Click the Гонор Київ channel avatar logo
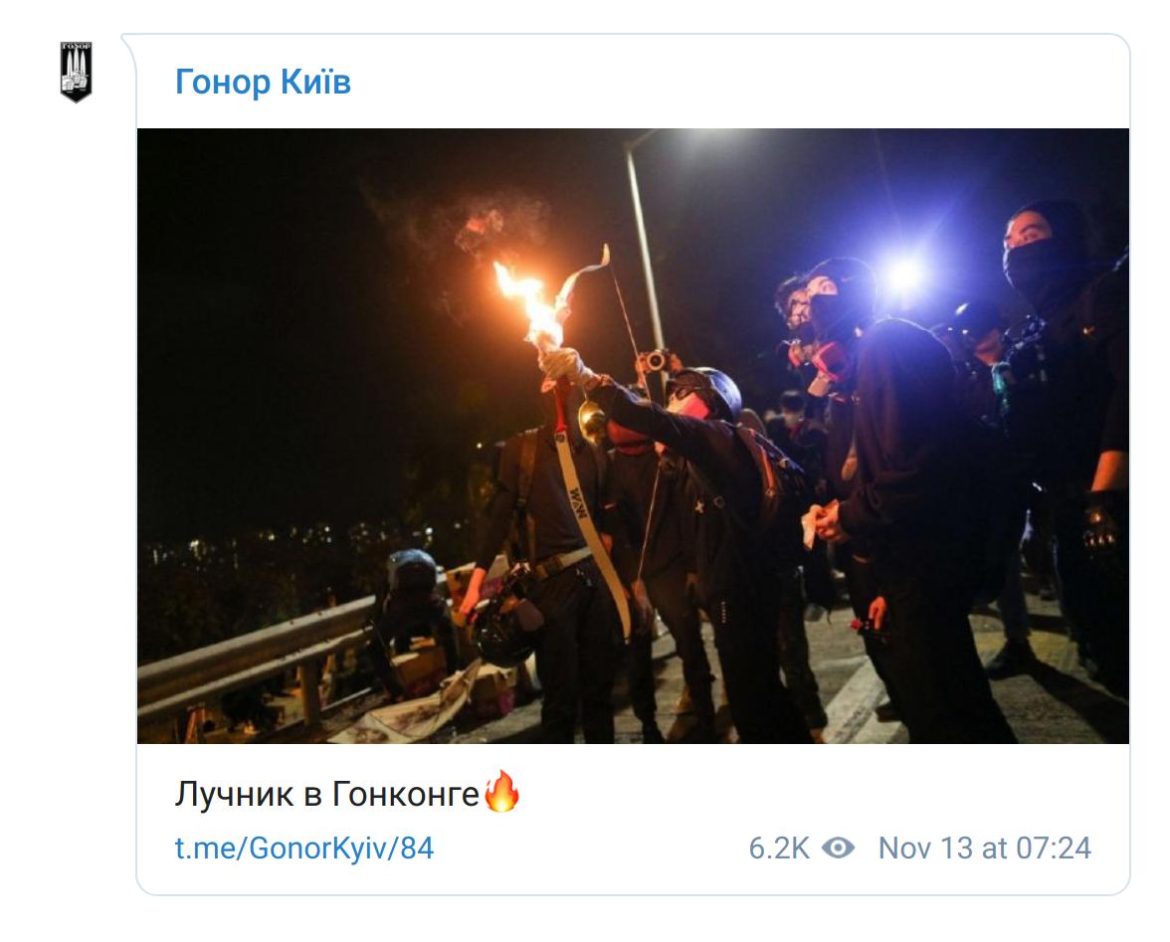 point(76,72)
